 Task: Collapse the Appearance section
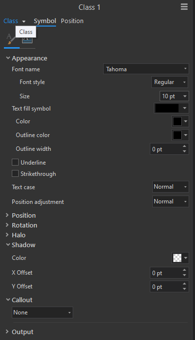(x=8, y=58)
